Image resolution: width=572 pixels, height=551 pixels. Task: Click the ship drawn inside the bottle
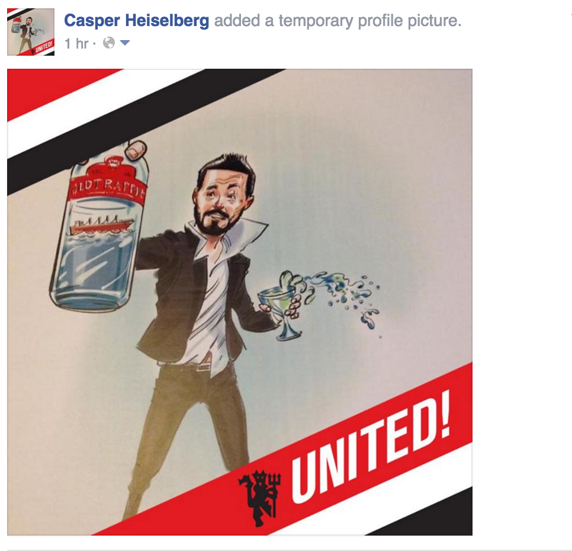click(101, 225)
